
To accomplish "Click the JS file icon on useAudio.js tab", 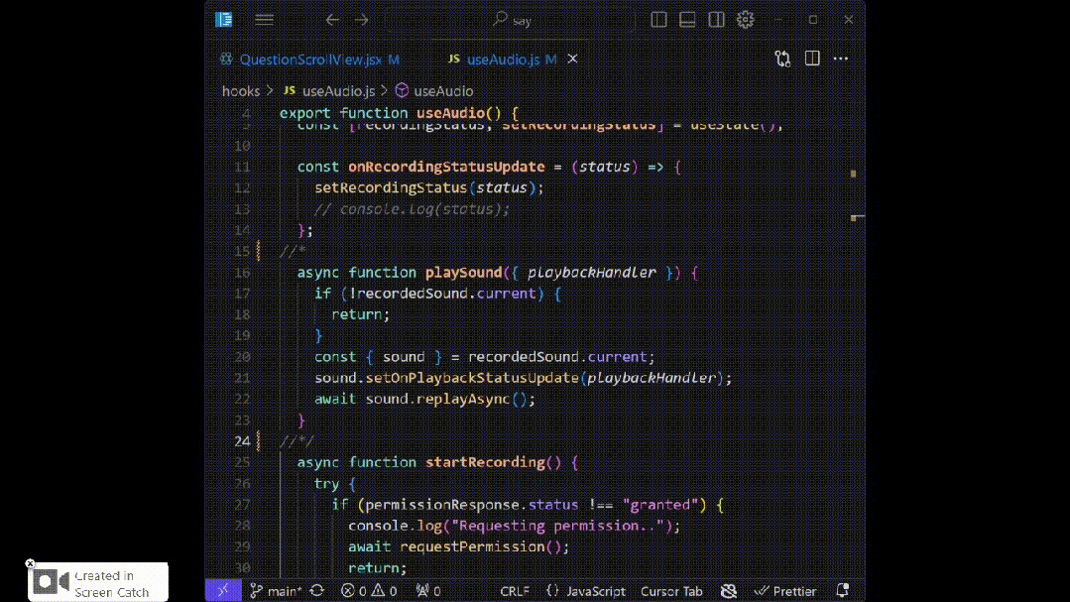I will click(x=454, y=59).
